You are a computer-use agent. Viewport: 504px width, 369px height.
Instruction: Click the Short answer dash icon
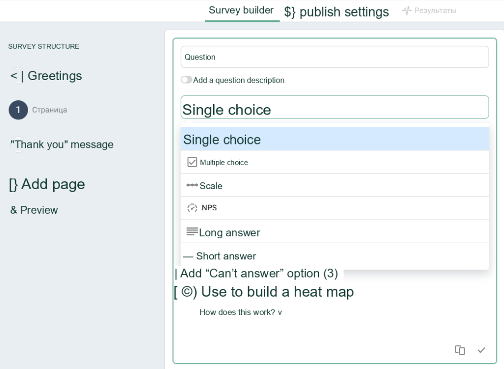(x=188, y=256)
